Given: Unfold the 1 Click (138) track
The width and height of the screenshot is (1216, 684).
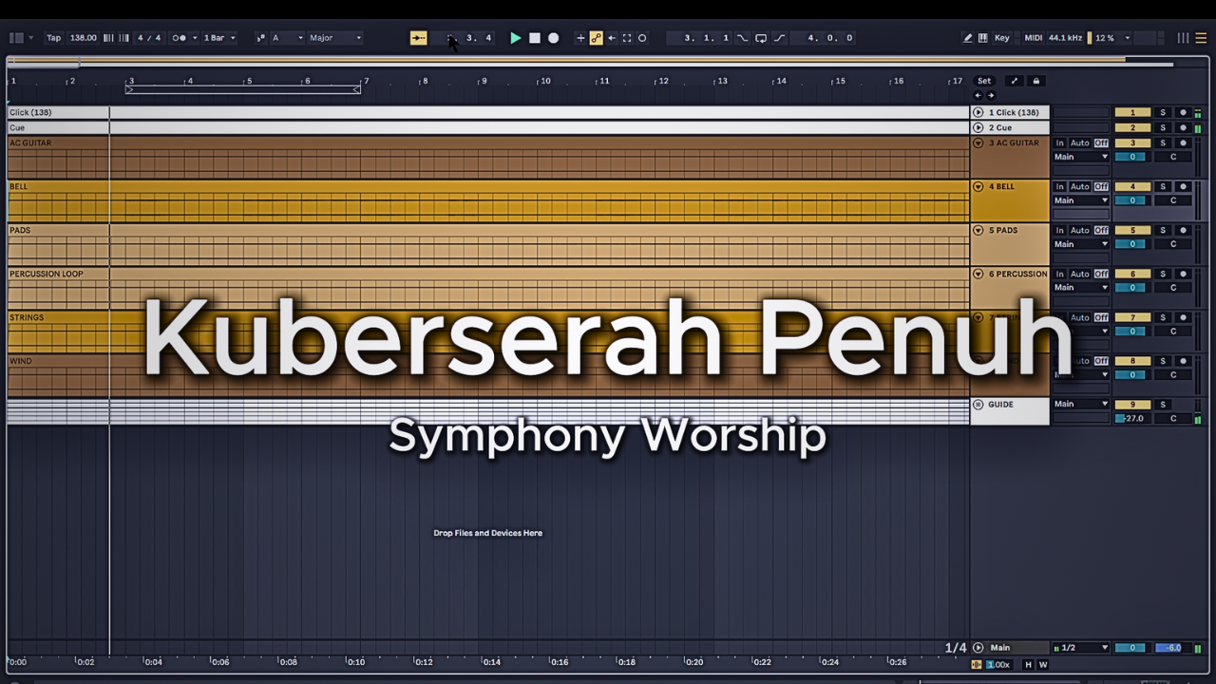Looking at the screenshot, I should click(x=978, y=112).
